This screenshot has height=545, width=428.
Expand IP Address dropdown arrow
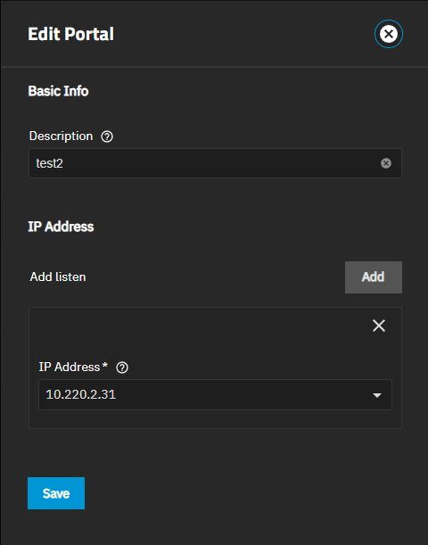point(377,395)
